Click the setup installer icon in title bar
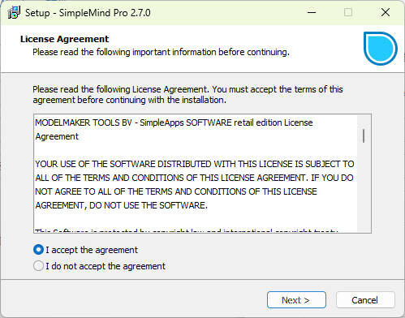Image resolution: width=405 pixels, height=318 pixels. (14, 12)
